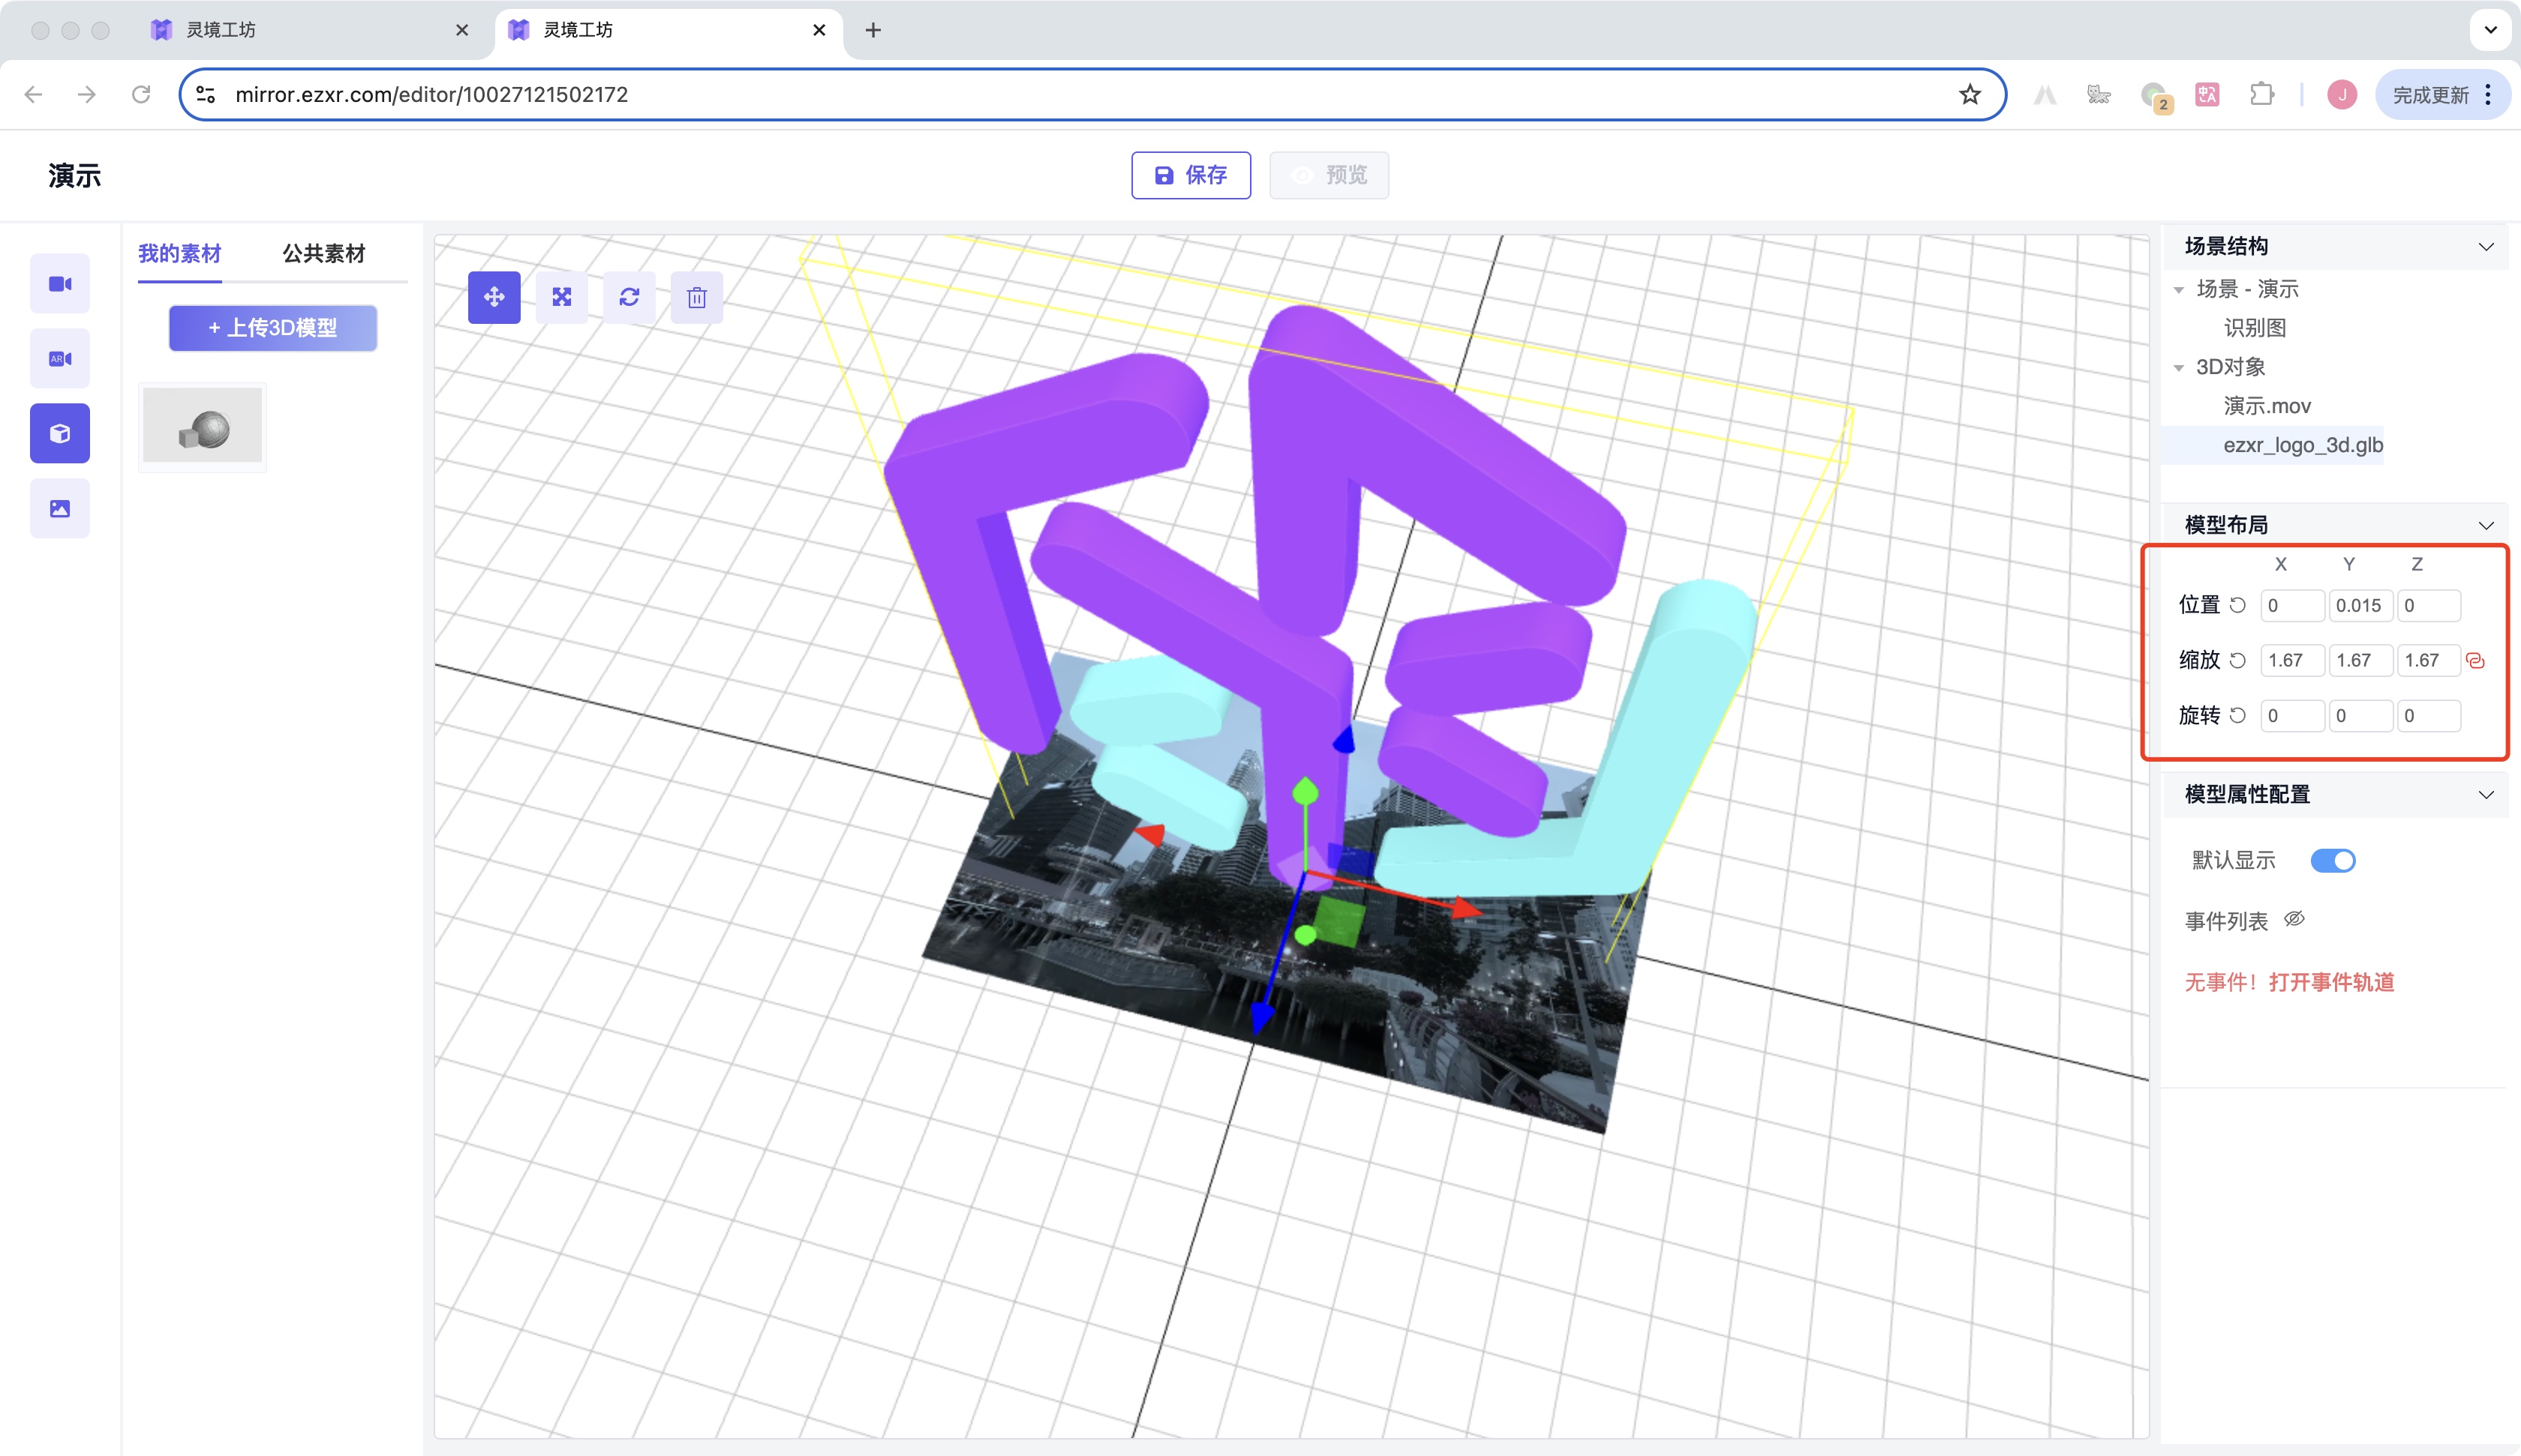Image resolution: width=2521 pixels, height=1456 pixels.
Task: Toggle the 默认显示 switch
Action: (2333, 860)
